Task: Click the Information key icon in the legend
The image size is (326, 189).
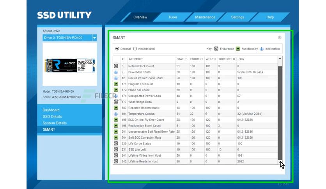Action: click(262, 49)
